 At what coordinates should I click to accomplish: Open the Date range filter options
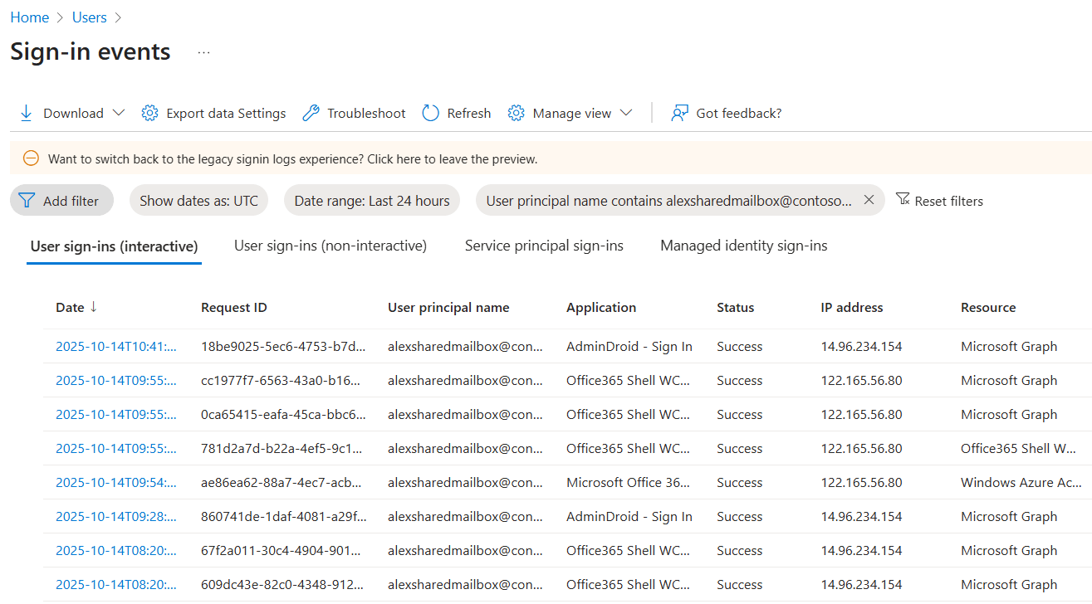click(371, 199)
